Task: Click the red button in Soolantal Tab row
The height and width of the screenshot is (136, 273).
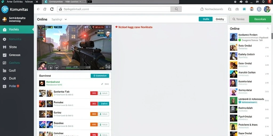Action: tap(94, 93)
